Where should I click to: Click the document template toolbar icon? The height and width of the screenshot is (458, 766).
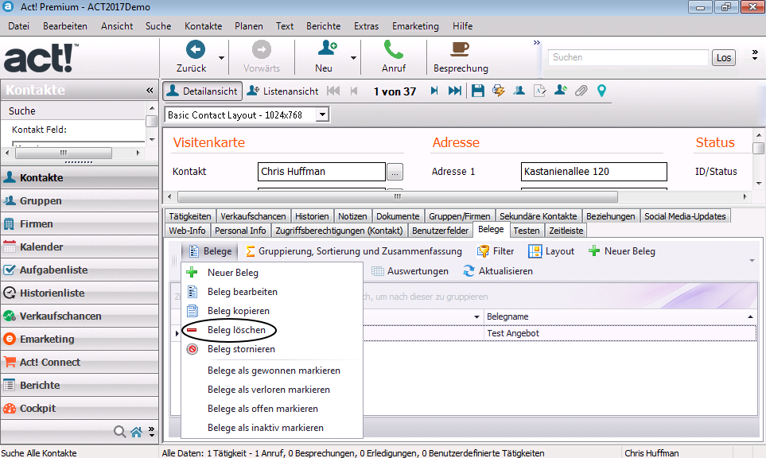tap(540, 91)
